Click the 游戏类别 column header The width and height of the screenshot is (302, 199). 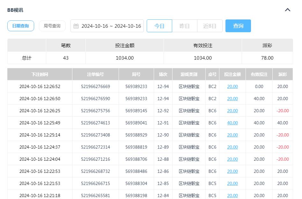pos(188,74)
